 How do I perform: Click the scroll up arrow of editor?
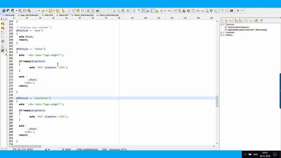pos(217,21)
